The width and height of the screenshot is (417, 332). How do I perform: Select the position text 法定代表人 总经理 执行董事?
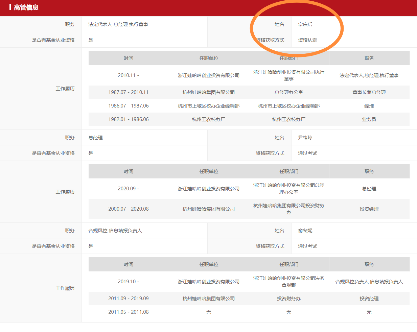coord(118,24)
